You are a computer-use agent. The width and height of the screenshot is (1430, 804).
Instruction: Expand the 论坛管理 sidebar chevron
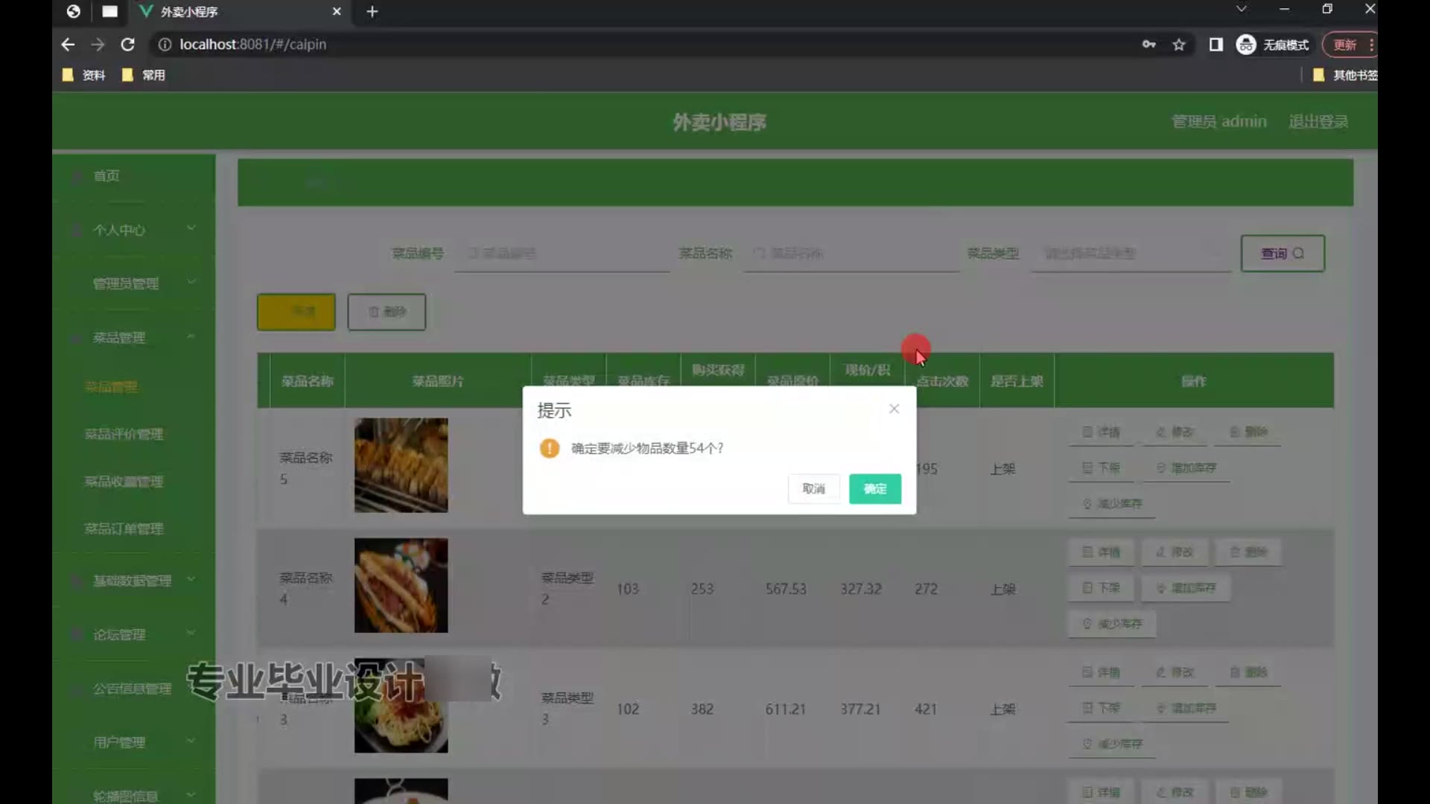coord(191,634)
